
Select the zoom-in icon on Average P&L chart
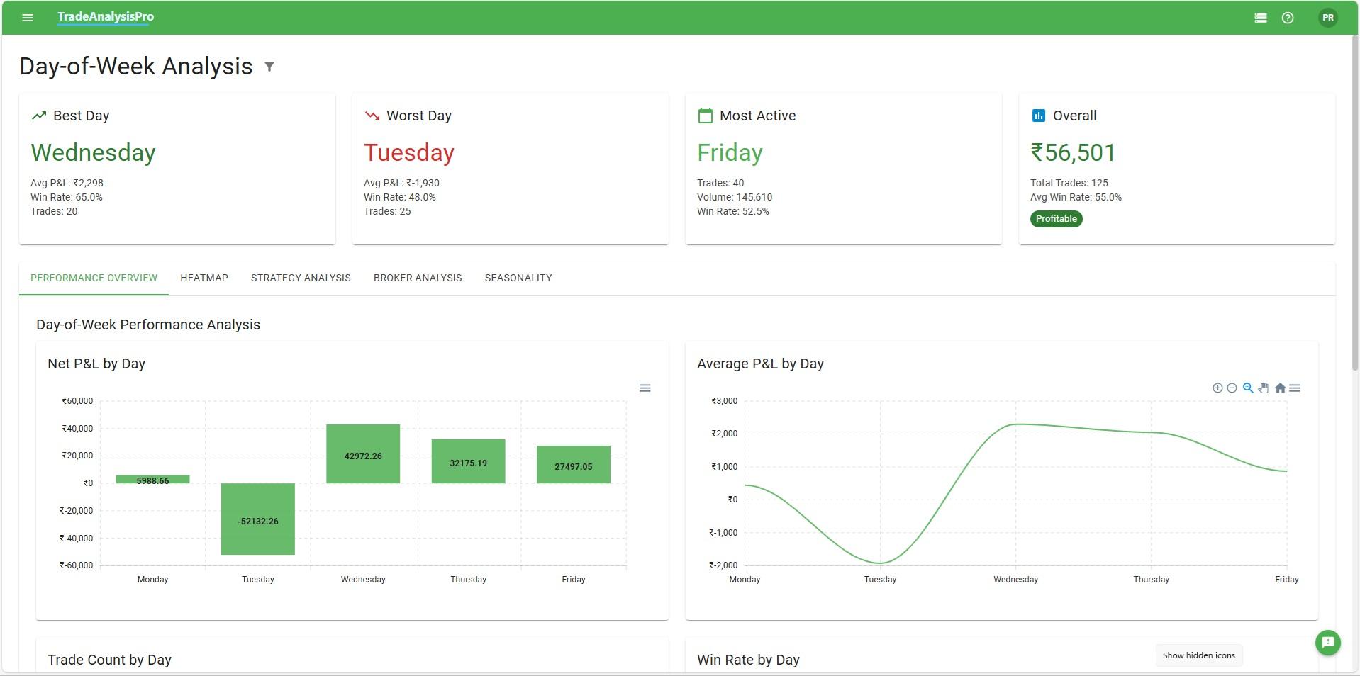pos(1217,388)
